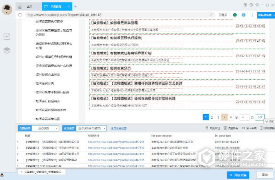Screen dimensions: 275x180
Task: Go to page 3 in pagination
Action: tap(218, 117)
